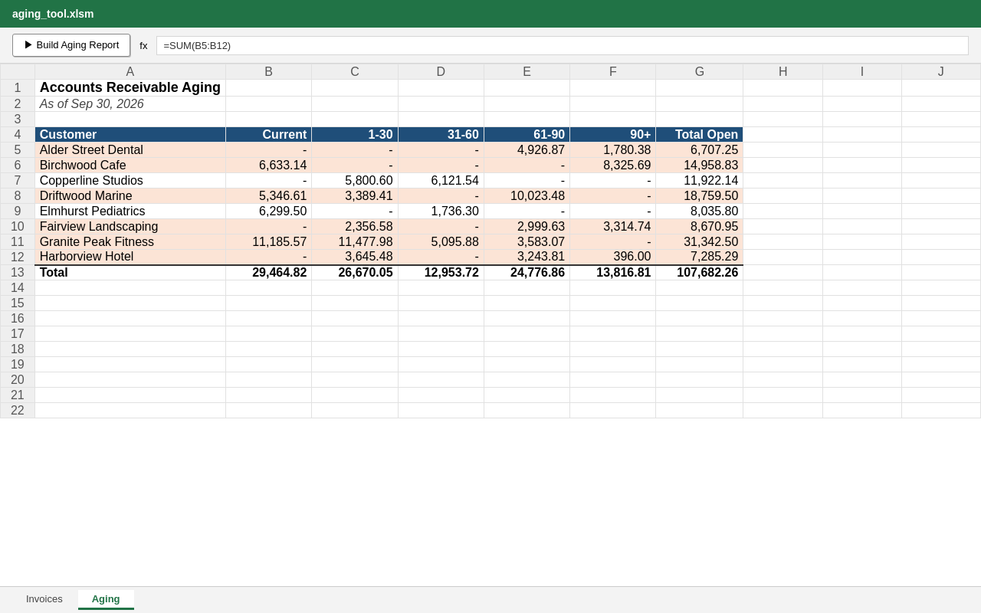Select the Birchwood Cafe customer cell
Image resolution: width=981 pixels, height=613 pixels.
pos(130,166)
